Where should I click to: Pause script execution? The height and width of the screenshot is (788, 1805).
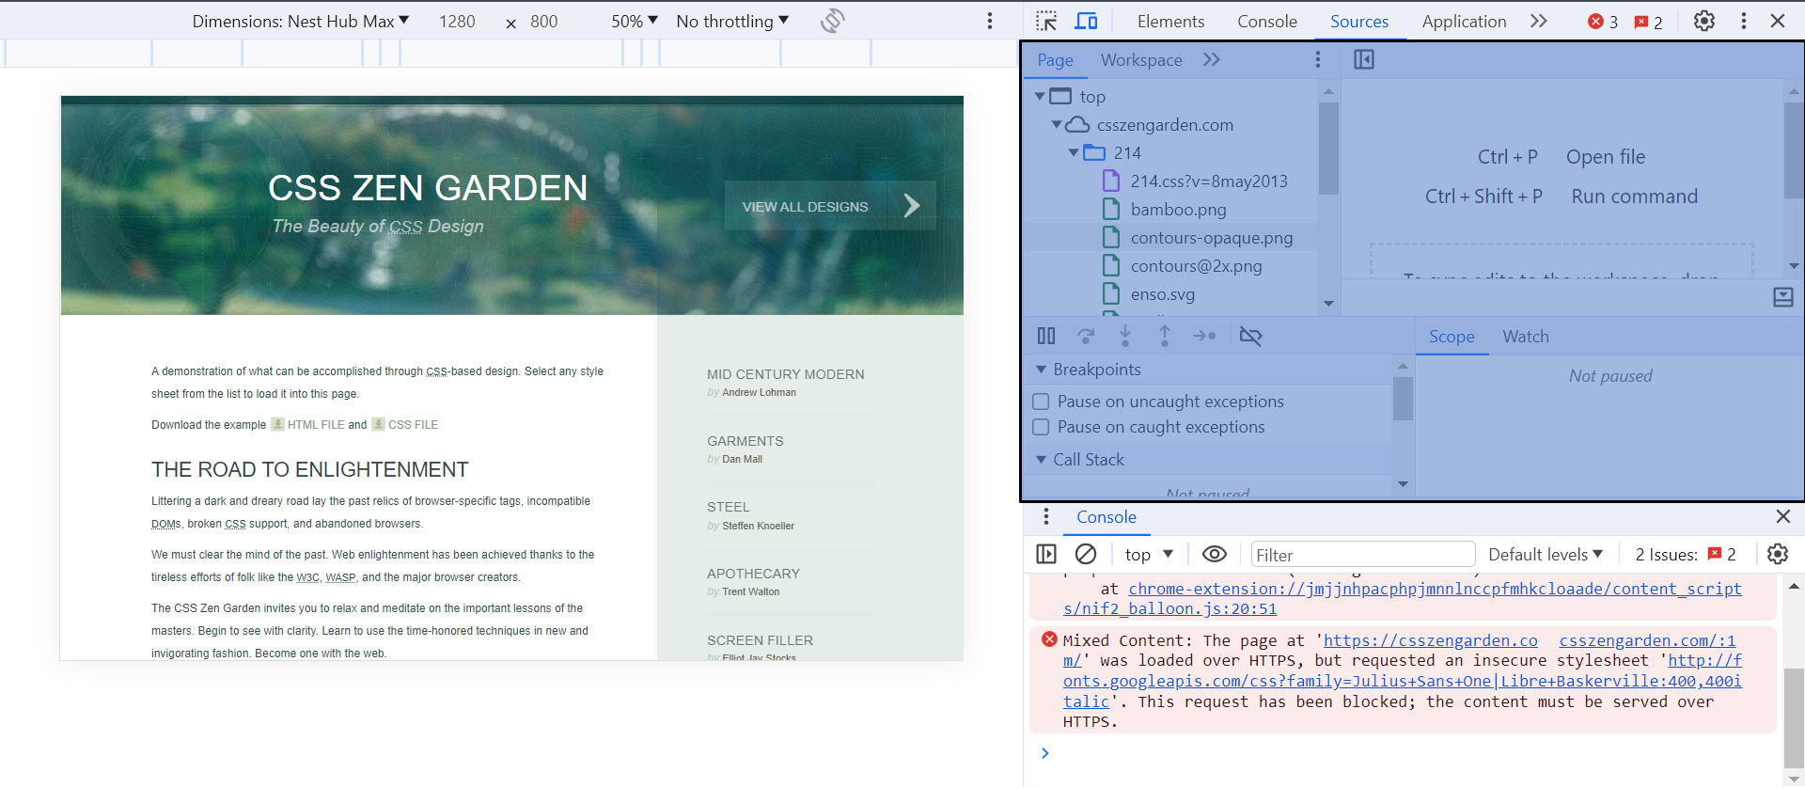(x=1046, y=336)
